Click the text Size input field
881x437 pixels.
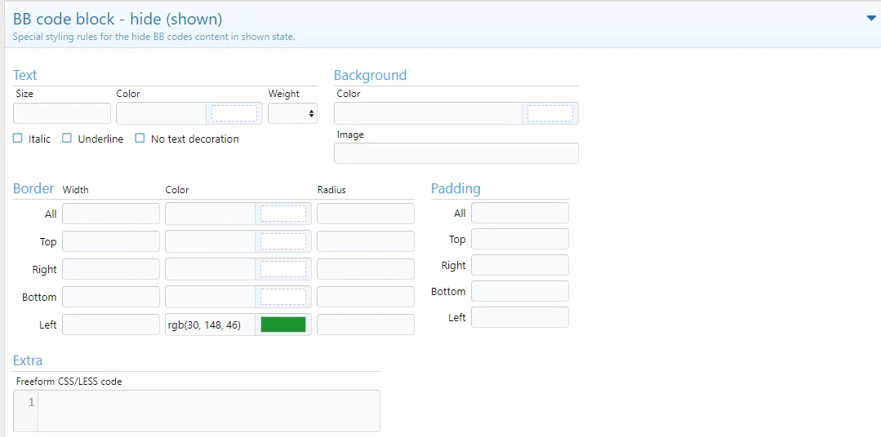(62, 113)
